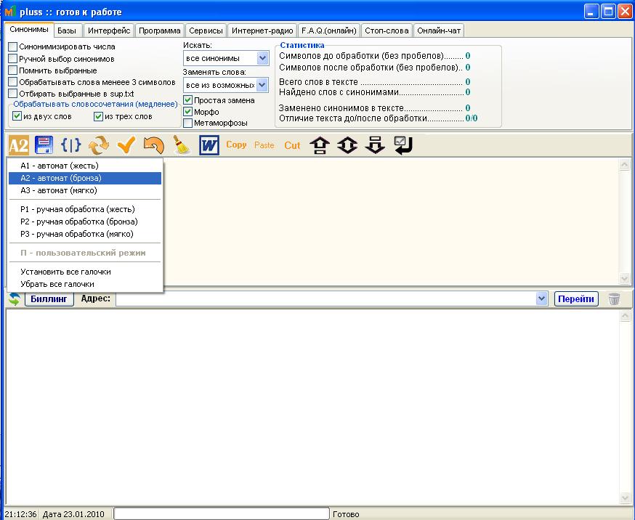Screen dimensions: 635x520
Task: Click the orange undo arrow icon
Action: tap(153, 145)
